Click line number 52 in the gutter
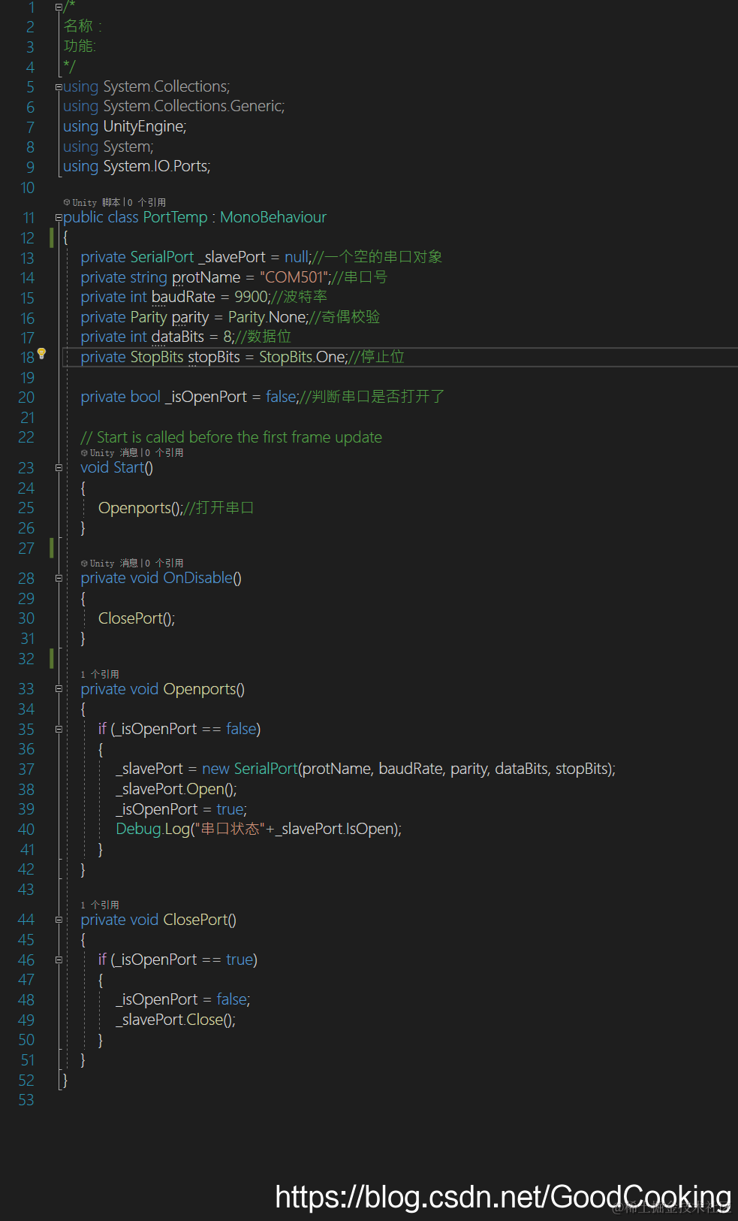 [26, 1080]
